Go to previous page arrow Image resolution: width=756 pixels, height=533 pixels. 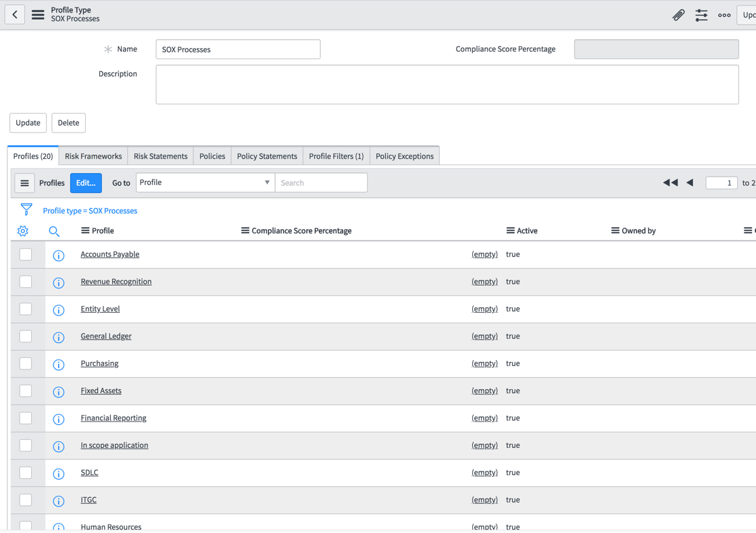[690, 182]
